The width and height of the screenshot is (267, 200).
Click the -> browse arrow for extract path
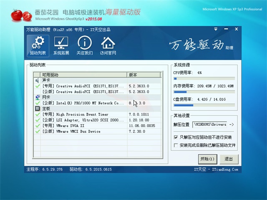(232, 124)
